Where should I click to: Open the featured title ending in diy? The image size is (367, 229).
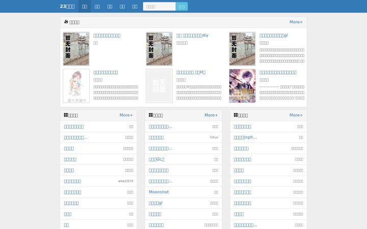tap(192, 35)
